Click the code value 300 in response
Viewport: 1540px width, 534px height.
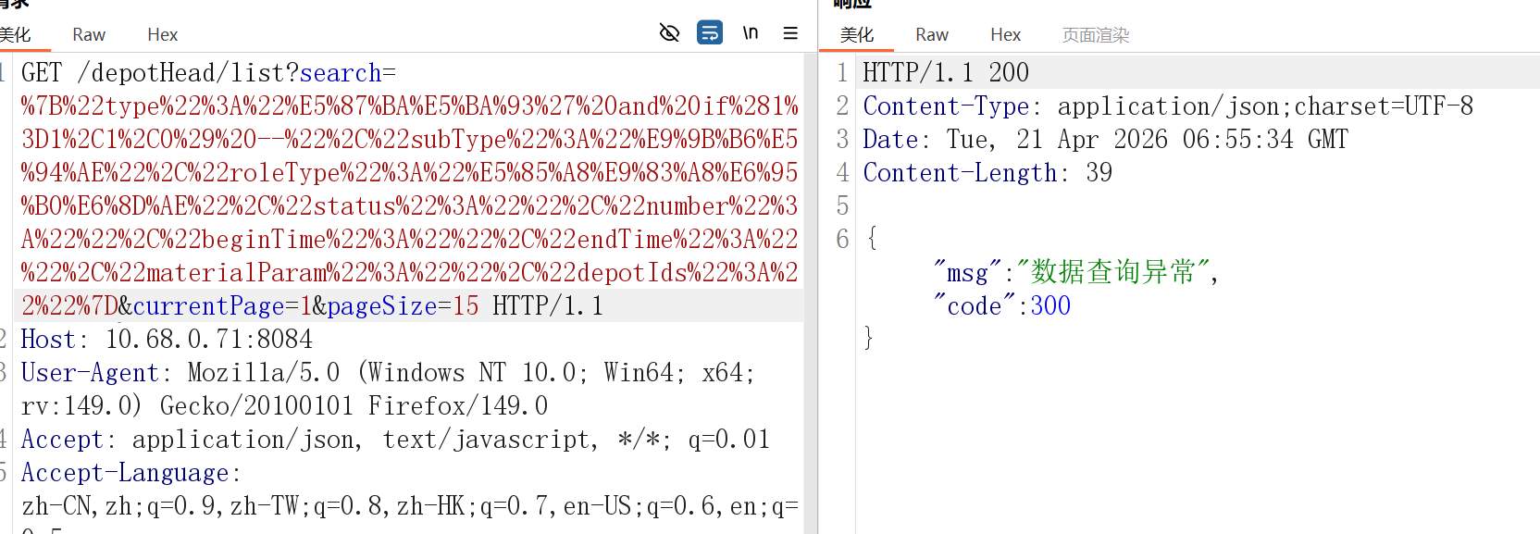[x=1050, y=305]
